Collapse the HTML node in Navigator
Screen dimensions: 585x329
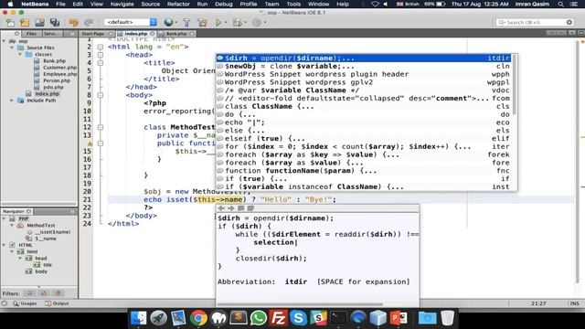pos(4,245)
